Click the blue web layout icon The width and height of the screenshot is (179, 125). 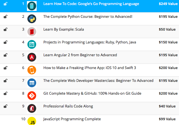32,83
